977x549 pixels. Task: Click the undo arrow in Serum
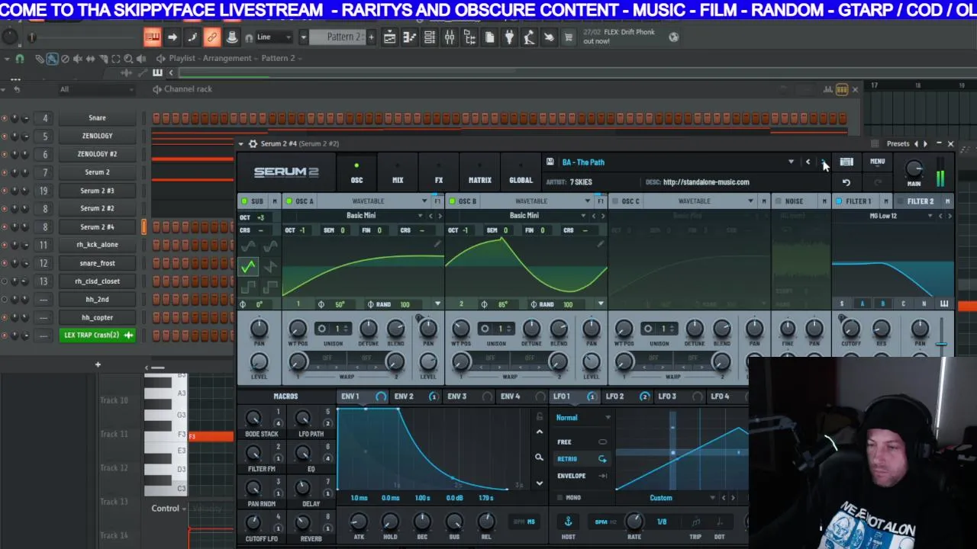(x=846, y=182)
